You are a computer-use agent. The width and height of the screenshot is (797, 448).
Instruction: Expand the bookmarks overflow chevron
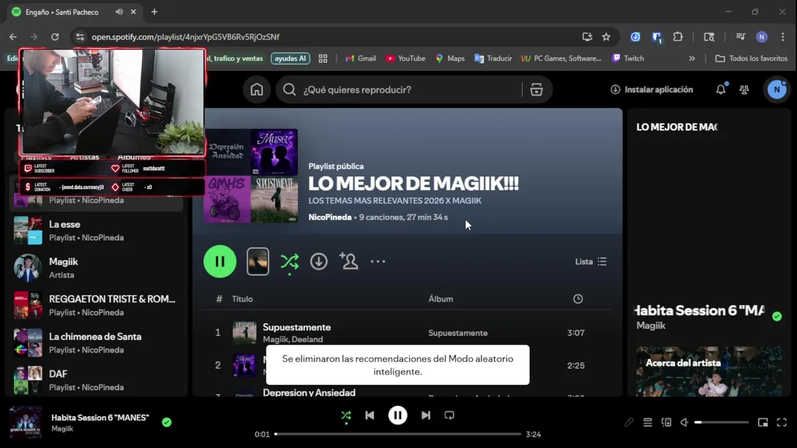pos(692,58)
